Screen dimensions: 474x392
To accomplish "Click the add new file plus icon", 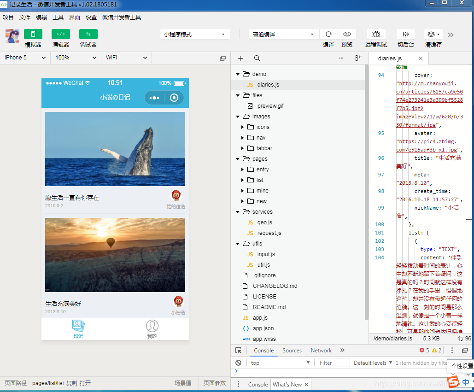I will tap(240, 58).
